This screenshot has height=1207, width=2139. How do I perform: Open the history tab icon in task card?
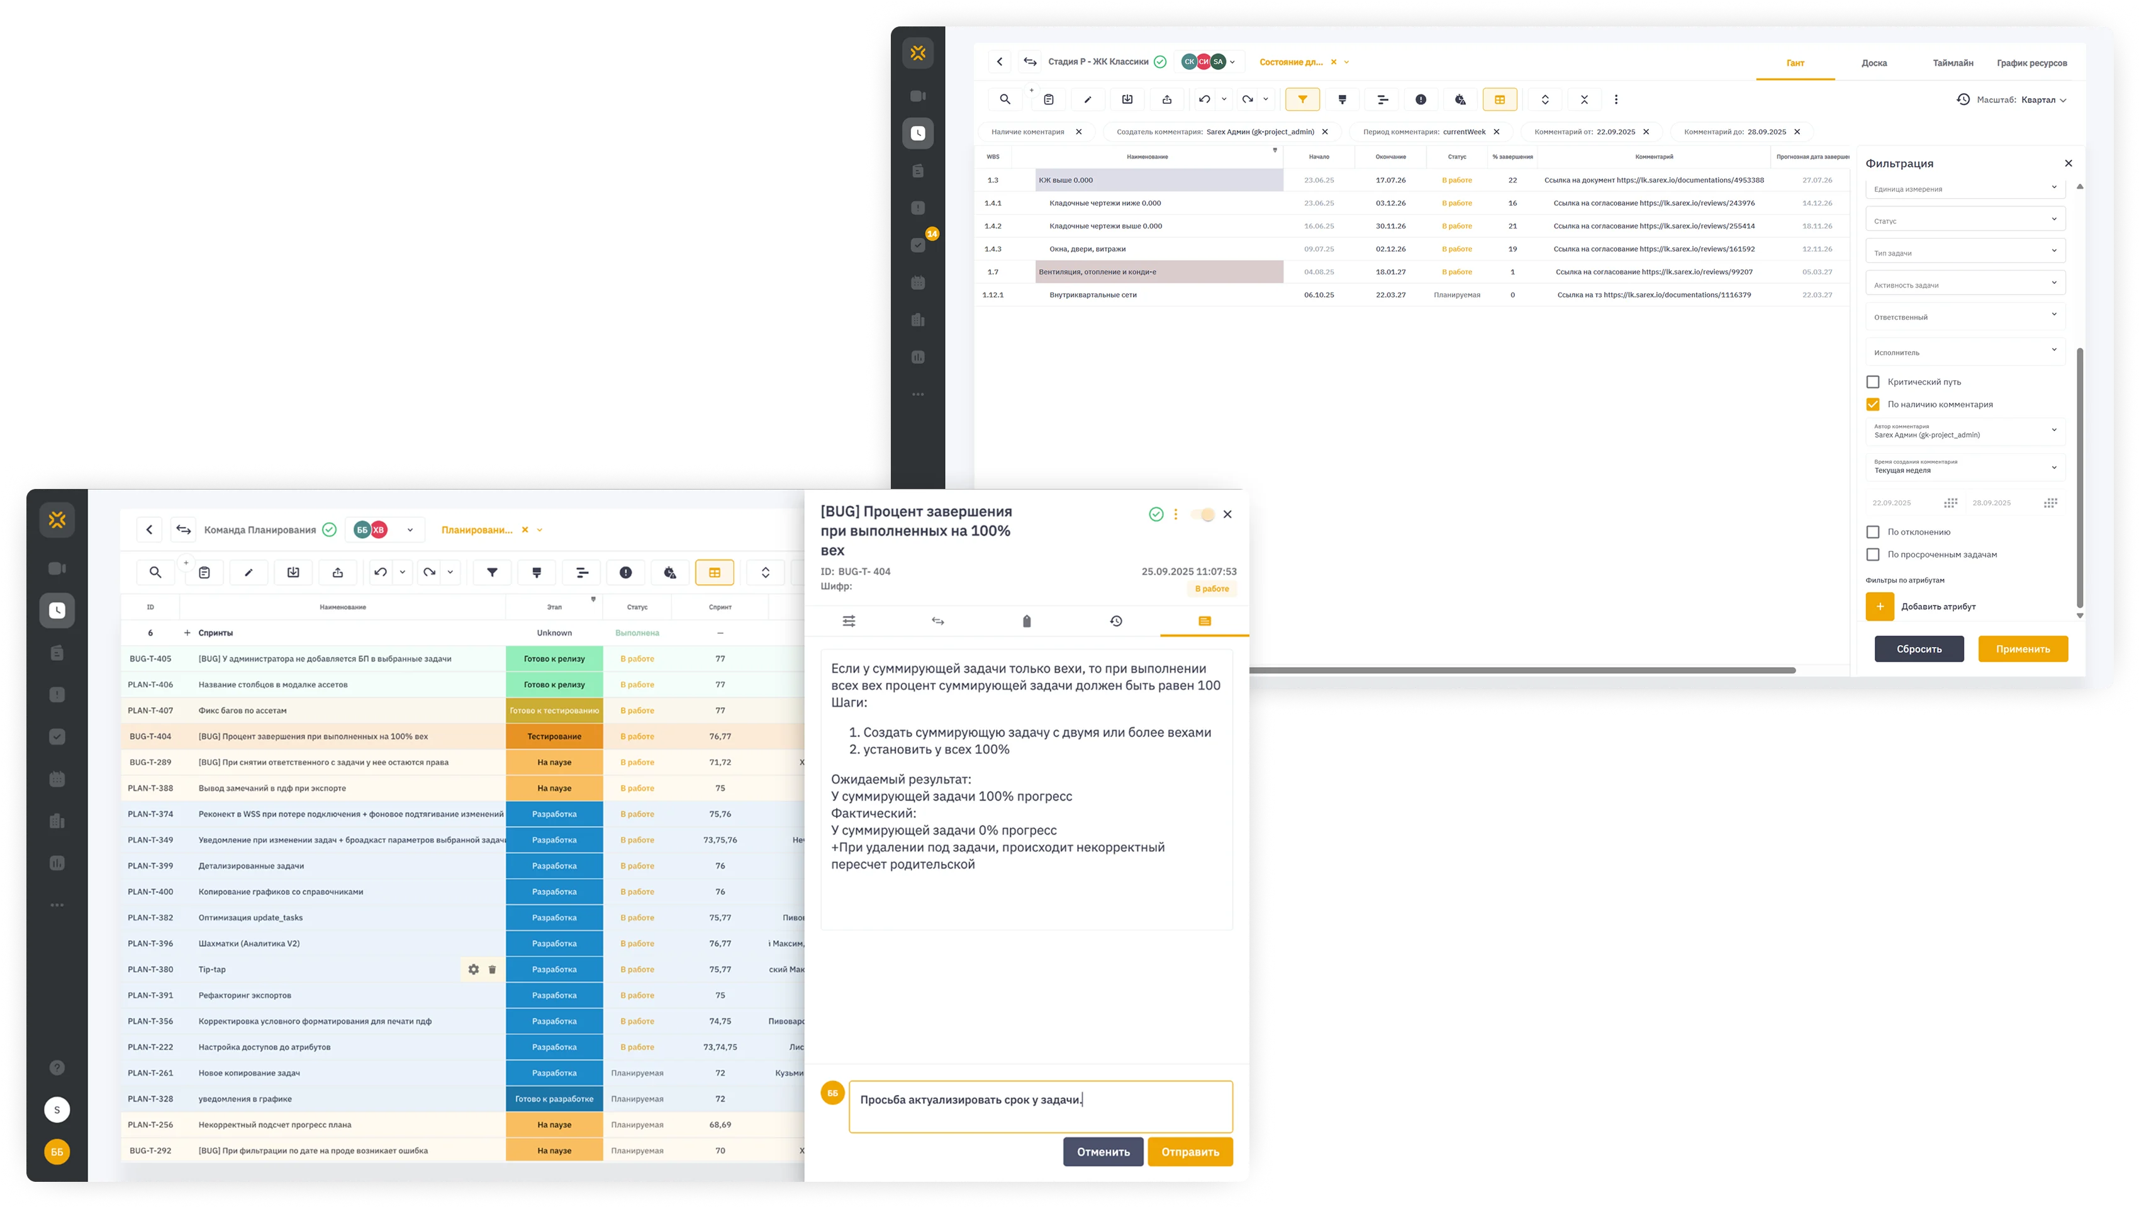click(x=1115, y=621)
